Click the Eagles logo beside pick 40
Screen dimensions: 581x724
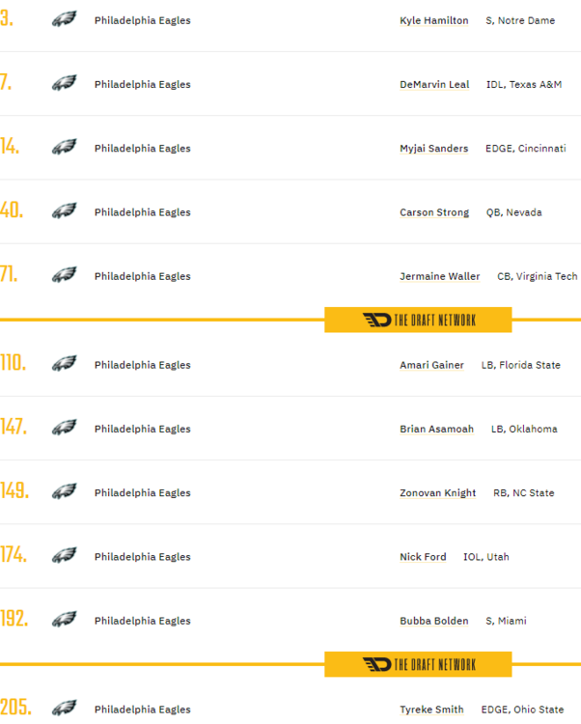pos(64,211)
